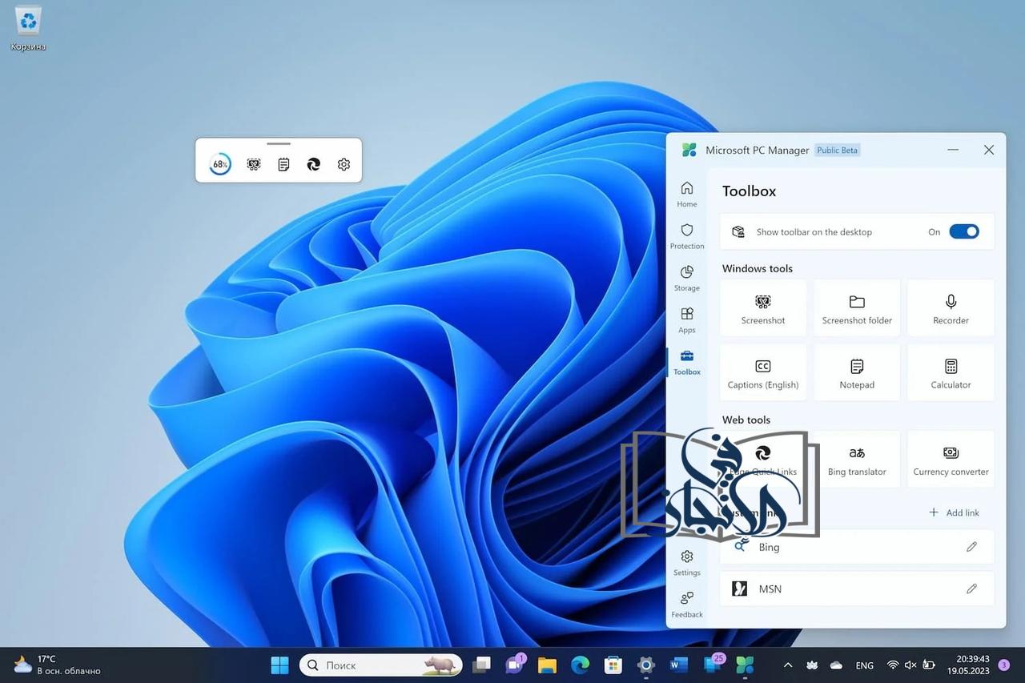Minimize the Microsoft PC Manager window

tap(953, 150)
